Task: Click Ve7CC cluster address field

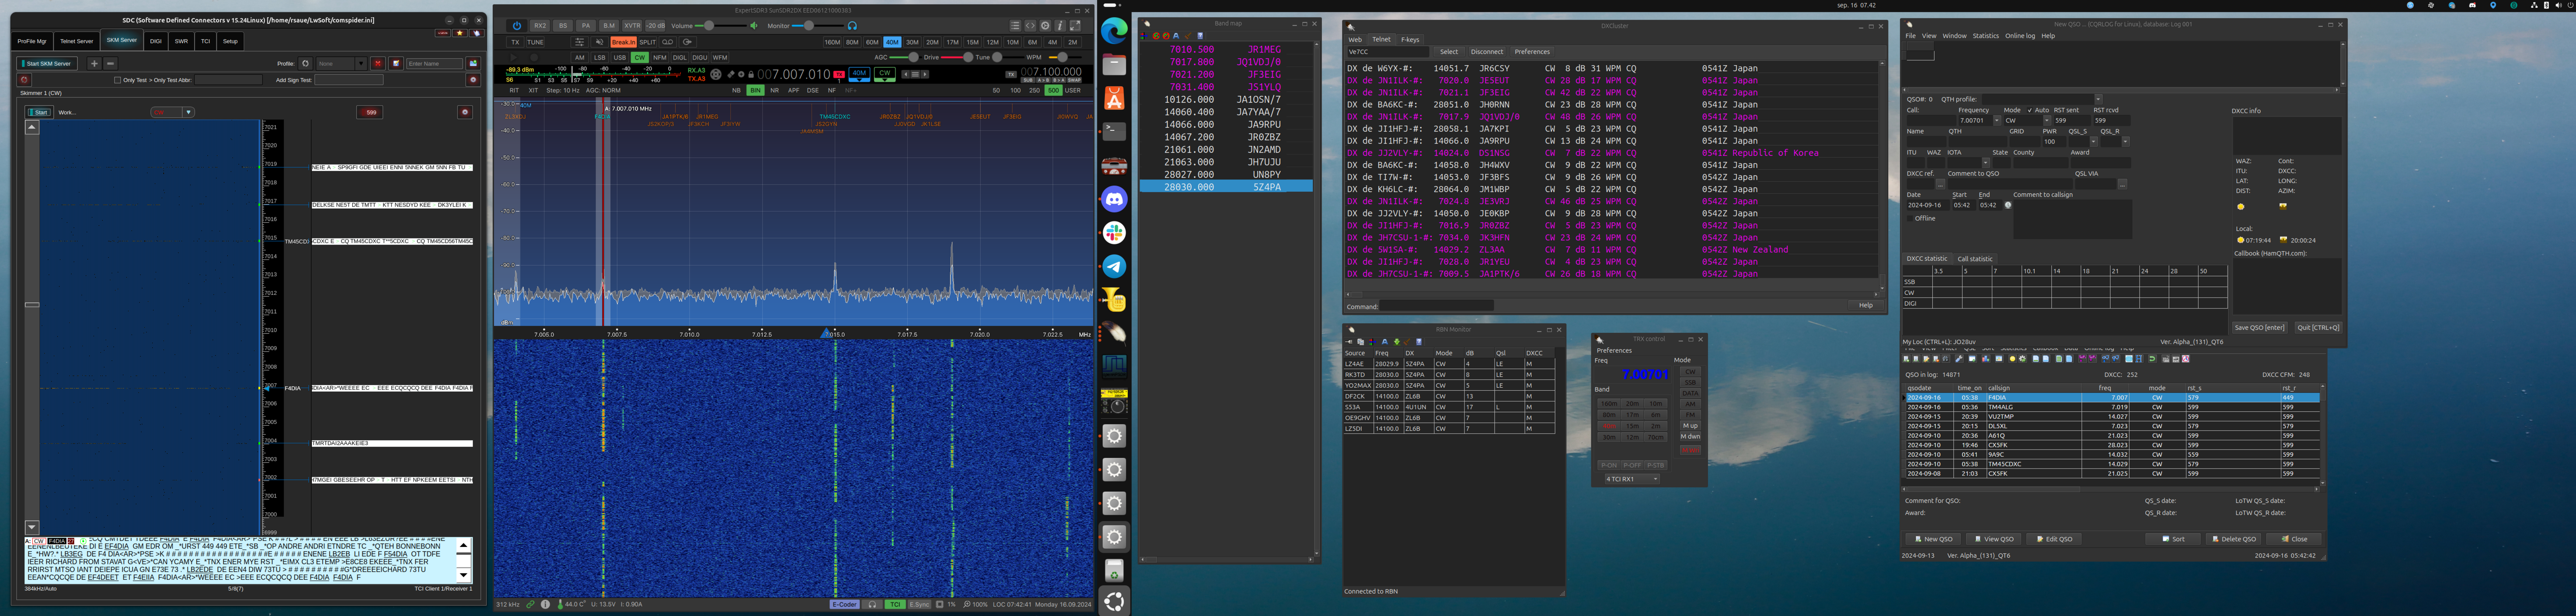Action: (1389, 52)
